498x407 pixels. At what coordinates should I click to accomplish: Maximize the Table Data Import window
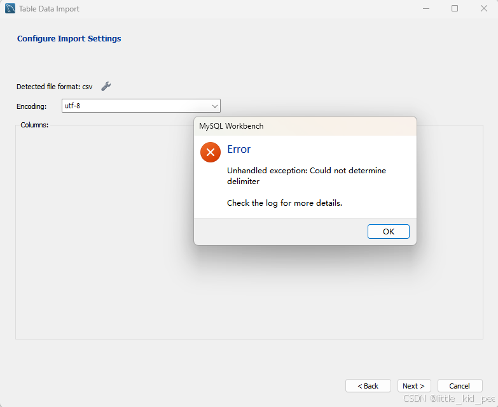pos(455,8)
